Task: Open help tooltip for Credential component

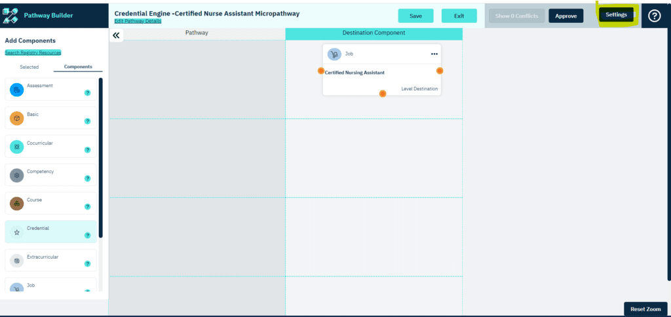Action: (x=87, y=235)
